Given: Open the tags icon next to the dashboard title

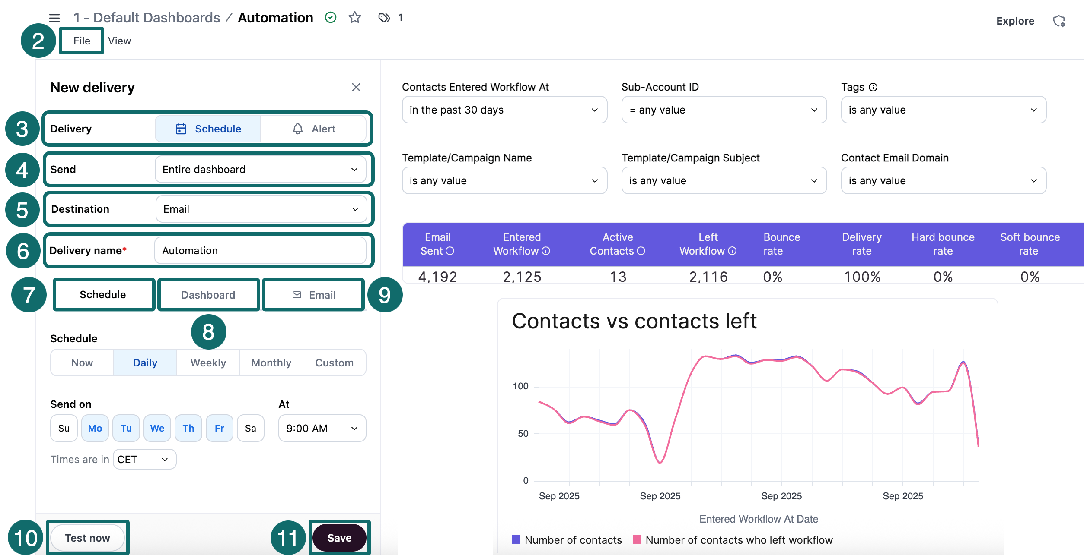Looking at the screenshot, I should 384,18.
